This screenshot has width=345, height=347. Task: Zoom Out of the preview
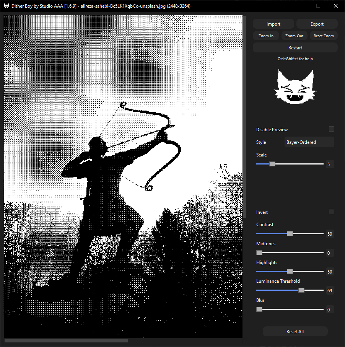point(295,36)
